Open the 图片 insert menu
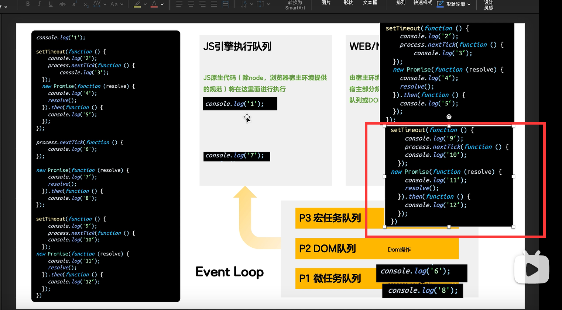The height and width of the screenshot is (310, 562). pos(326,3)
